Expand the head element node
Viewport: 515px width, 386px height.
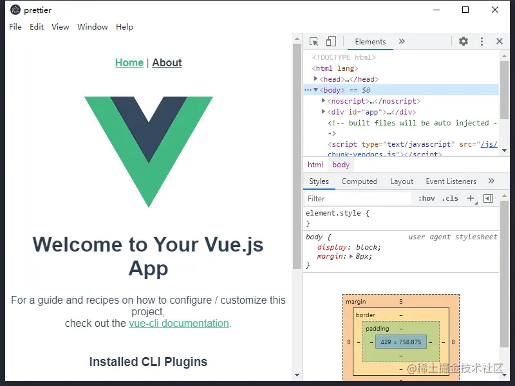pyautogui.click(x=315, y=78)
